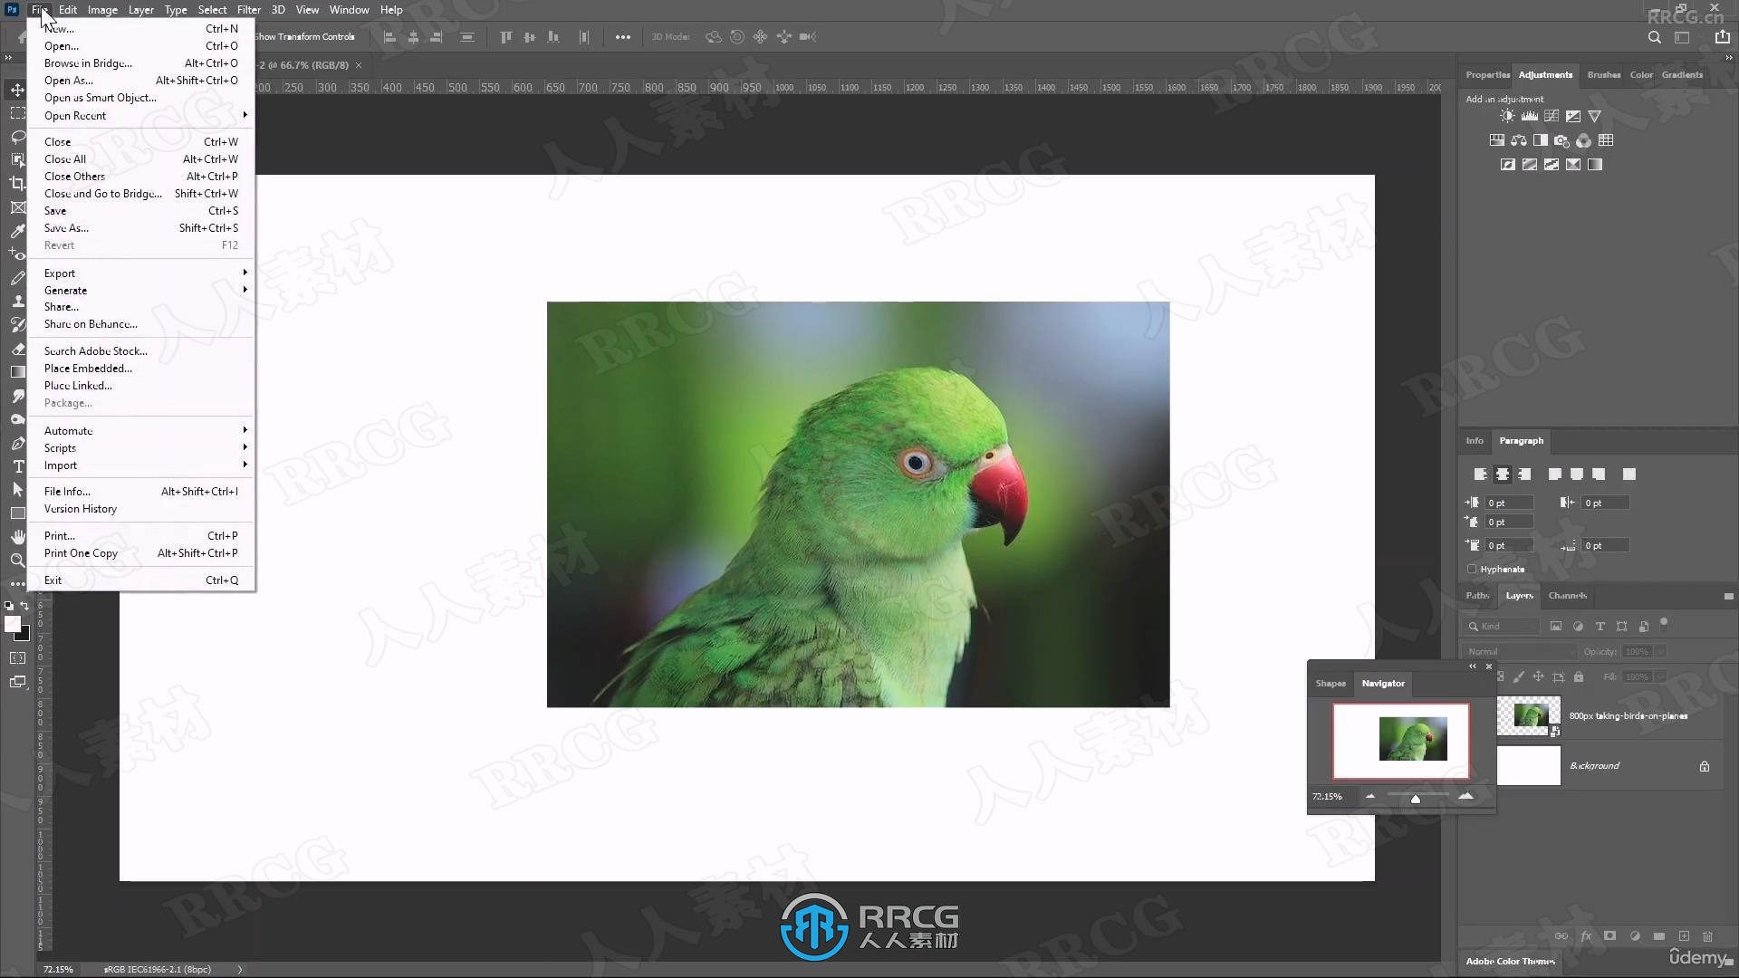
Task: Toggle adjustment layer filter in Layers panel
Action: [x=1578, y=626]
